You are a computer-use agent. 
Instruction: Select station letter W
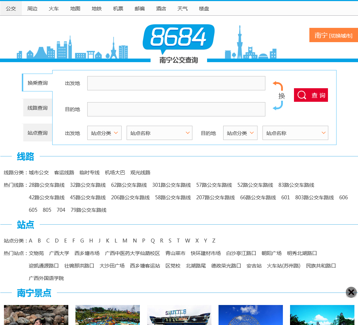click(x=187, y=241)
